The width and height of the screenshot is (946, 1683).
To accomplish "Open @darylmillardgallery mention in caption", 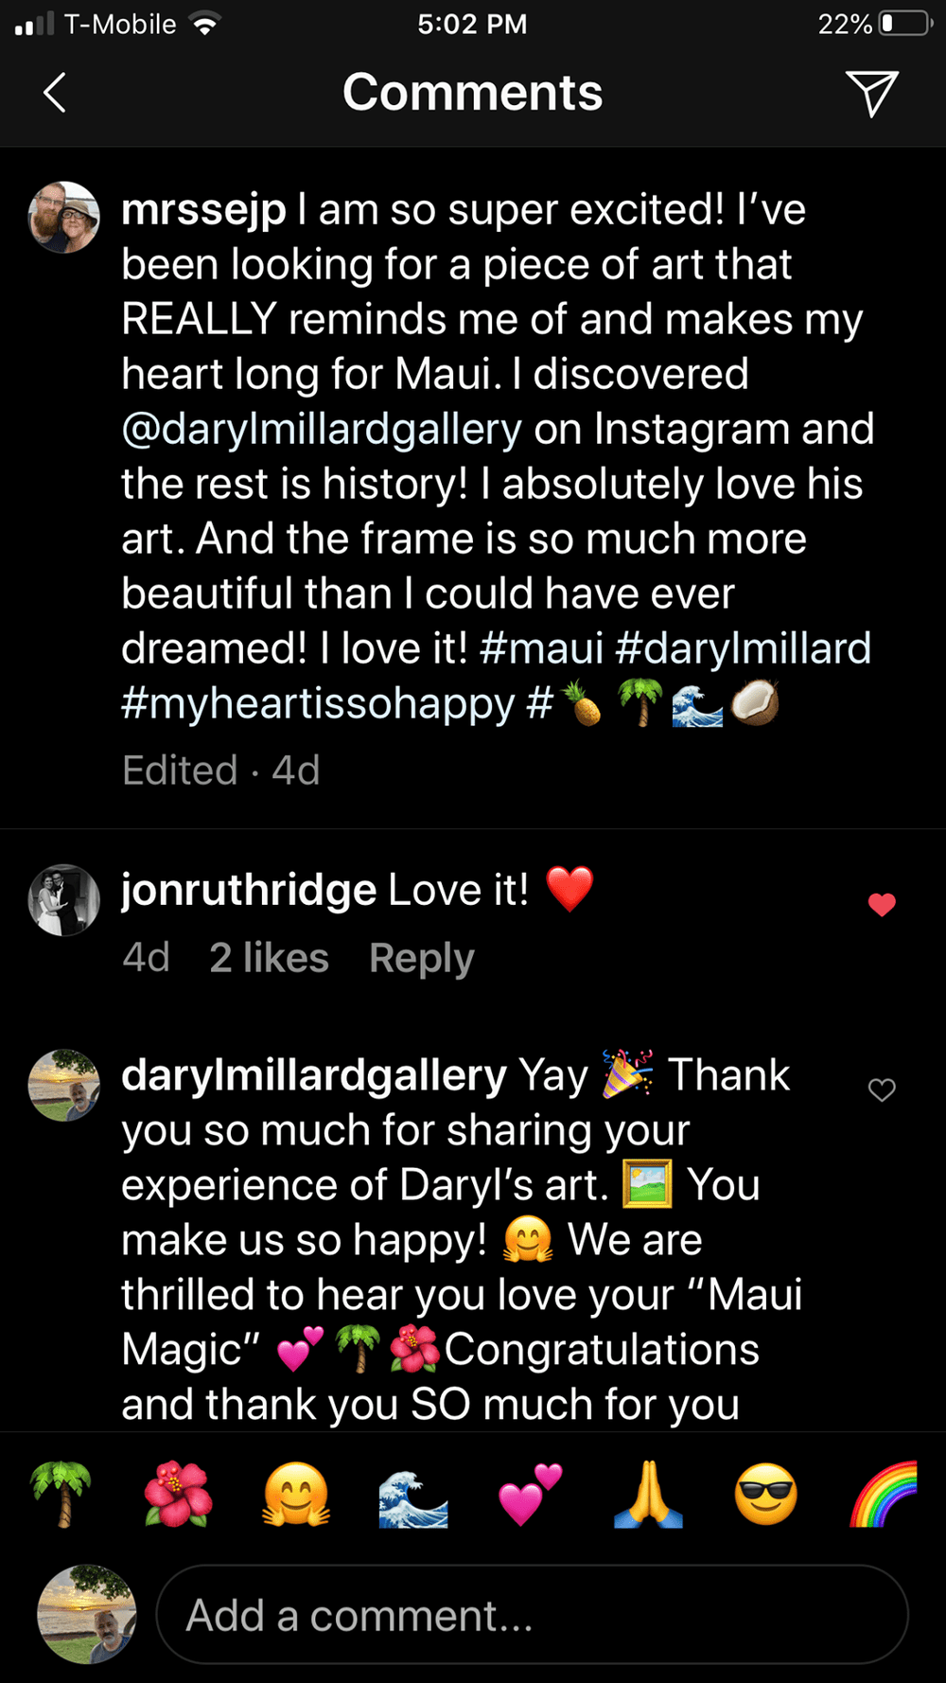I will coord(322,430).
